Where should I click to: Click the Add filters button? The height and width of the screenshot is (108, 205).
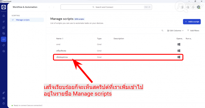193,30
